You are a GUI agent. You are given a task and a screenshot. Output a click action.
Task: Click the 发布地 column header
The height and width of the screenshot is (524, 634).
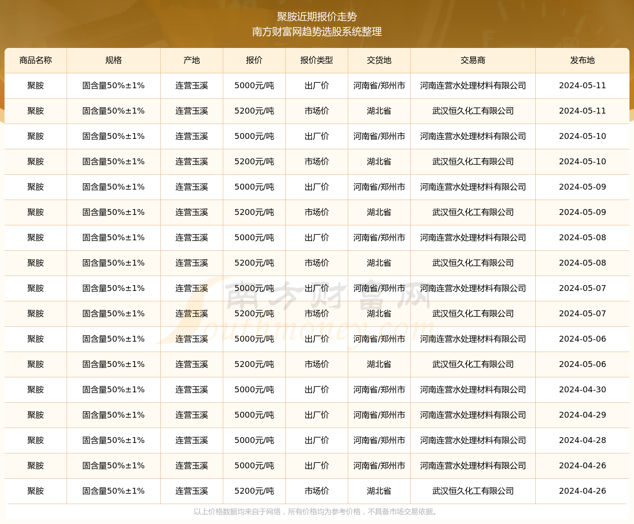(582, 60)
